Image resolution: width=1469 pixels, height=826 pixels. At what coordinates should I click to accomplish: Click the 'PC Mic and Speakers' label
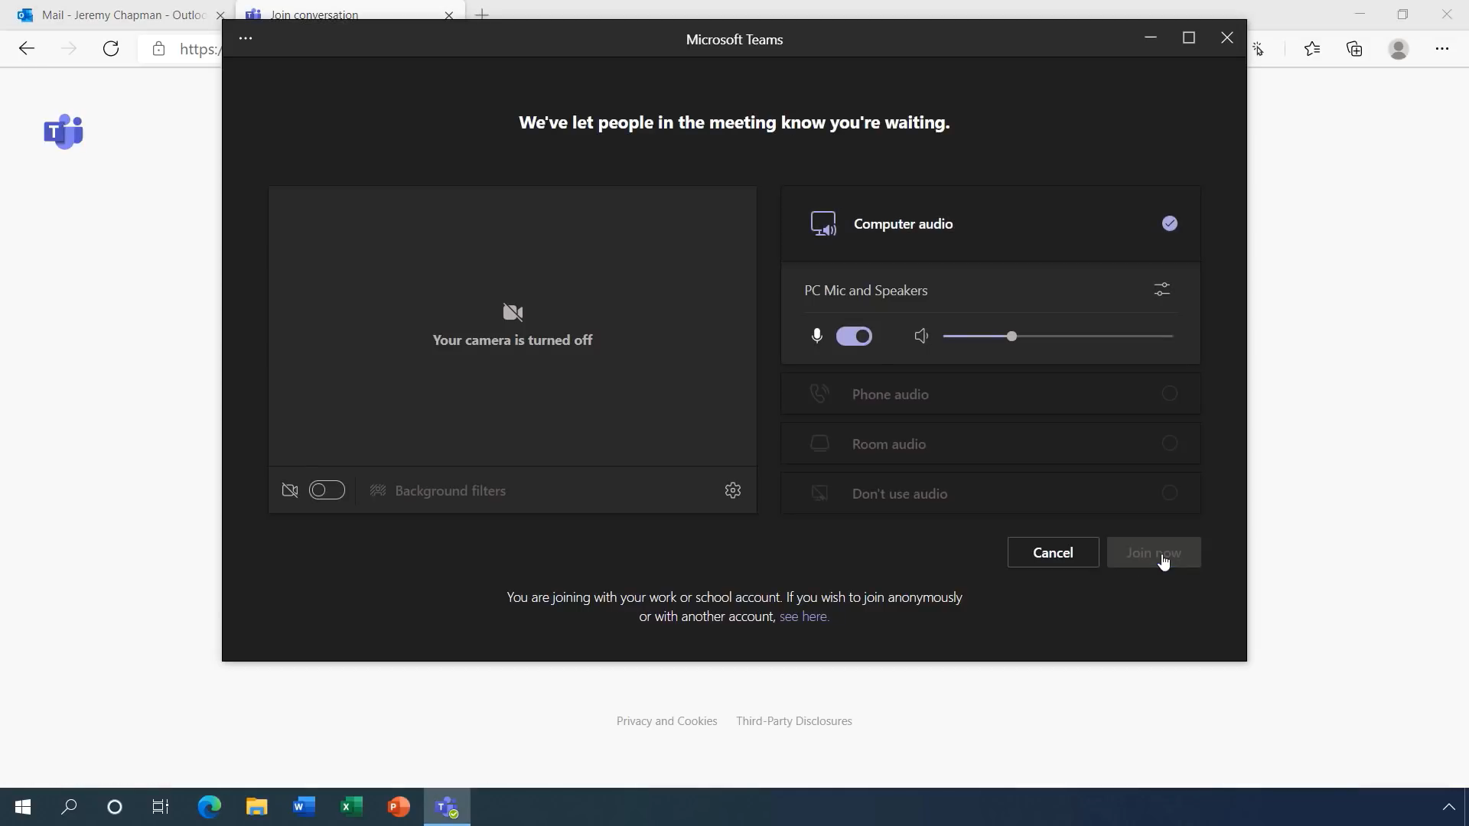865,290
